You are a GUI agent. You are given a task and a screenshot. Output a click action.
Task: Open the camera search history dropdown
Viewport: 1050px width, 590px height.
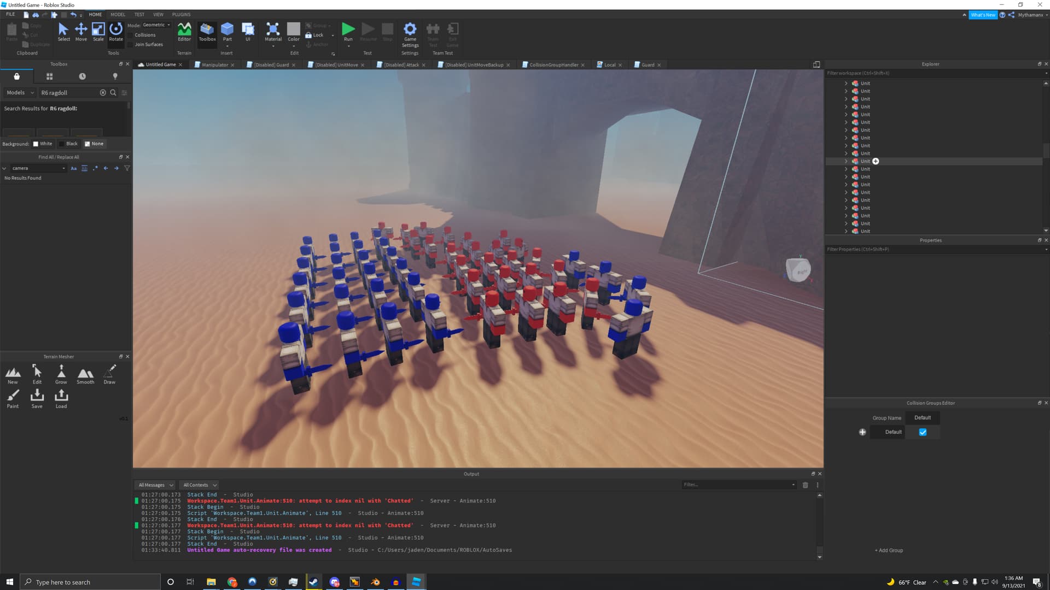tap(64, 168)
